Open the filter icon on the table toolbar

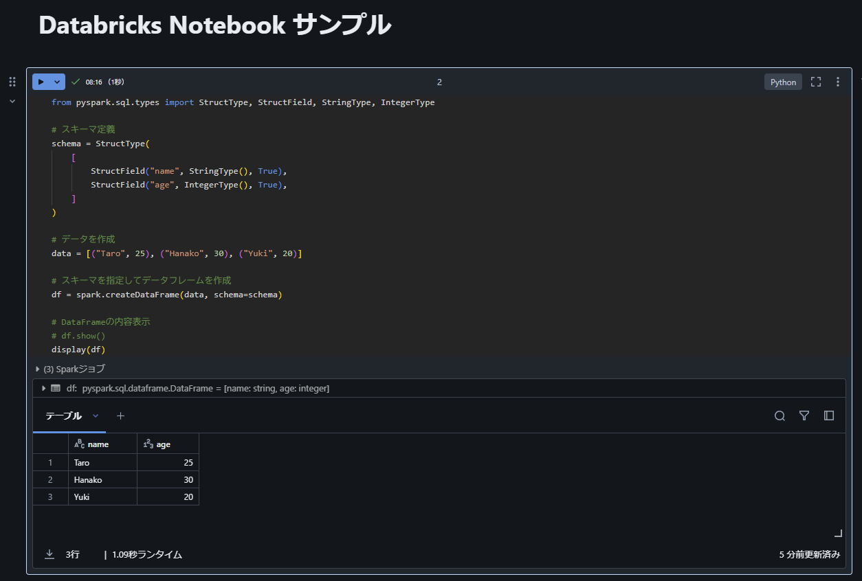(804, 415)
